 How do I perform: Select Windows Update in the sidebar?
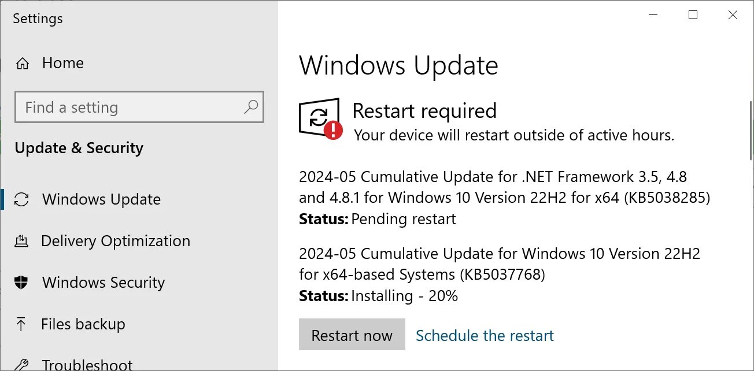point(101,199)
